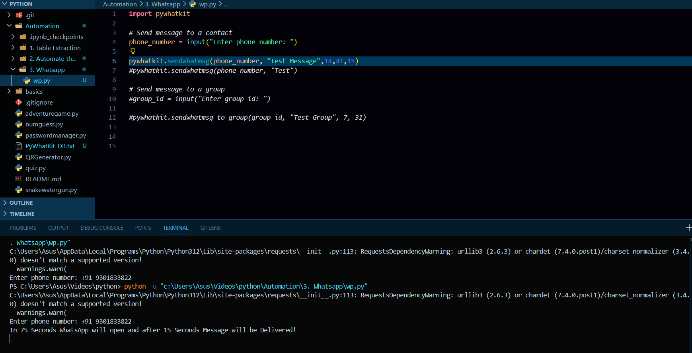The image size is (692, 353).
Task: Collapse the 3. Whatsapp folder
Action: [x=13, y=70]
